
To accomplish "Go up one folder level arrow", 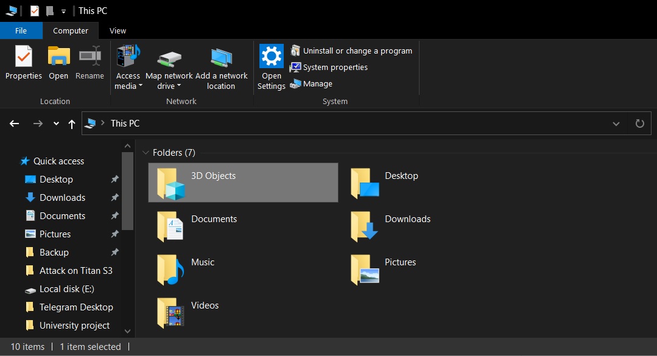I will (x=72, y=124).
